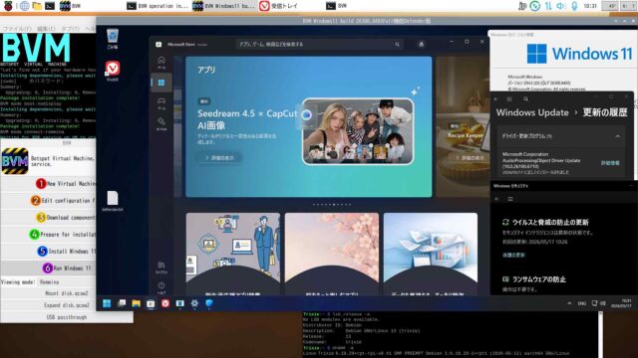Open the Windows Start button
The height and width of the screenshot is (358, 638).
pyautogui.click(x=107, y=303)
